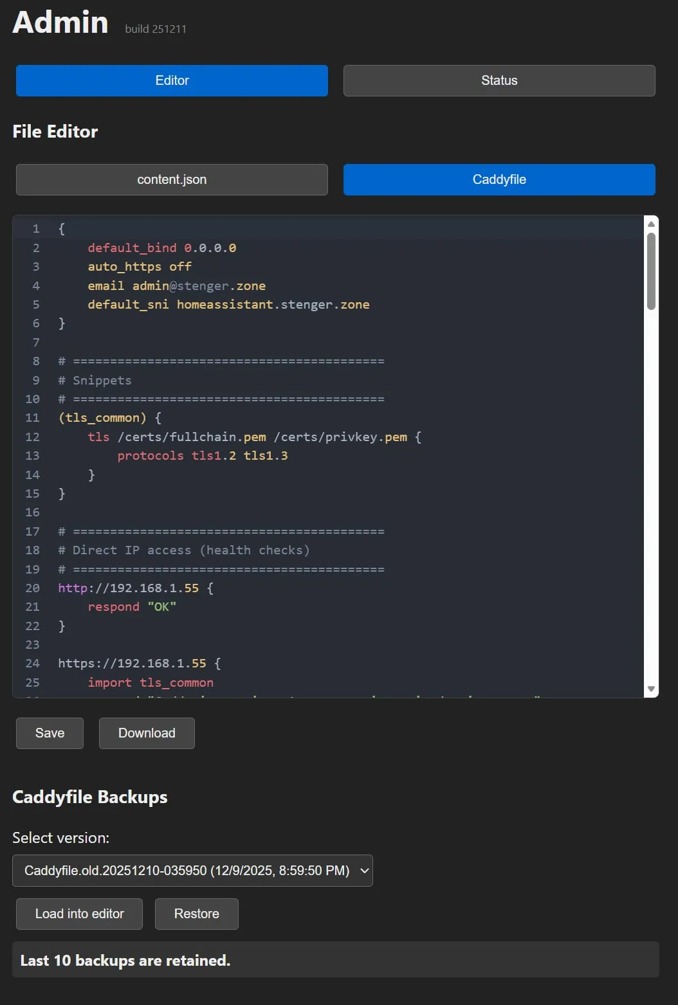Click line number 23 in gutter
The image size is (678, 1005).
click(x=32, y=645)
